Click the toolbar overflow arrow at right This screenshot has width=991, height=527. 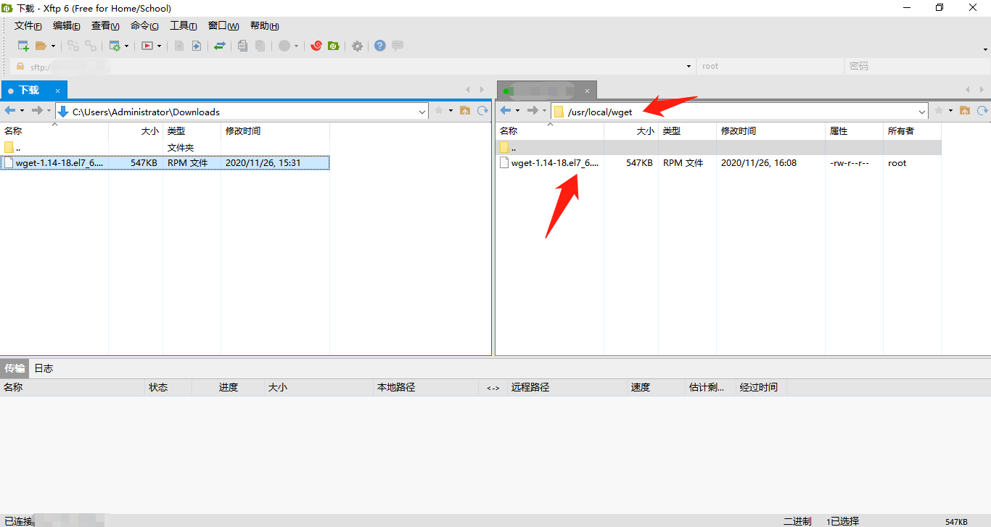point(986,49)
